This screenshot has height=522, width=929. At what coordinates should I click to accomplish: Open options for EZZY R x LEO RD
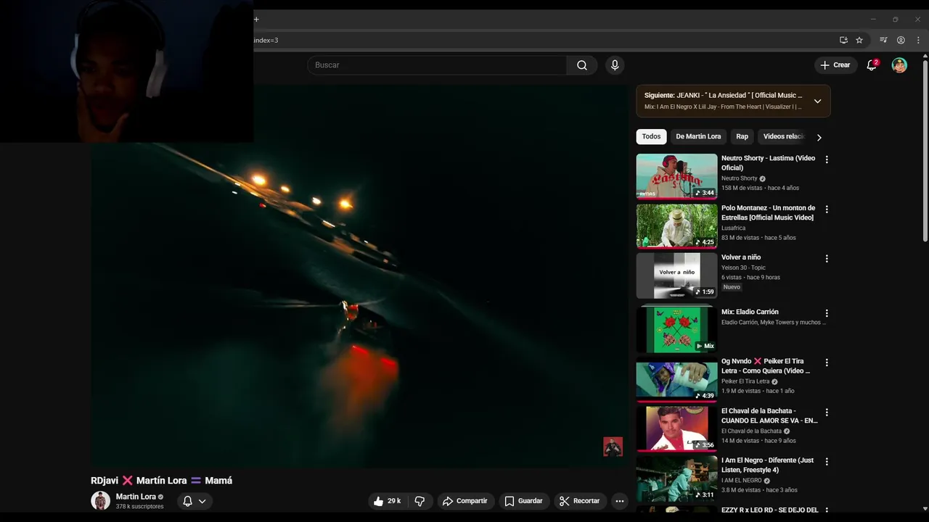click(826, 511)
